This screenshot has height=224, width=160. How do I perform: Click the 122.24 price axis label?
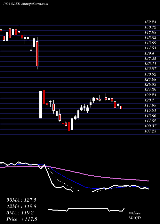click(150, 95)
